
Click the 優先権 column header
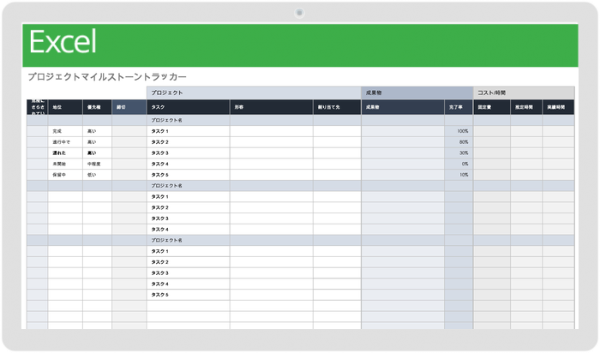97,107
